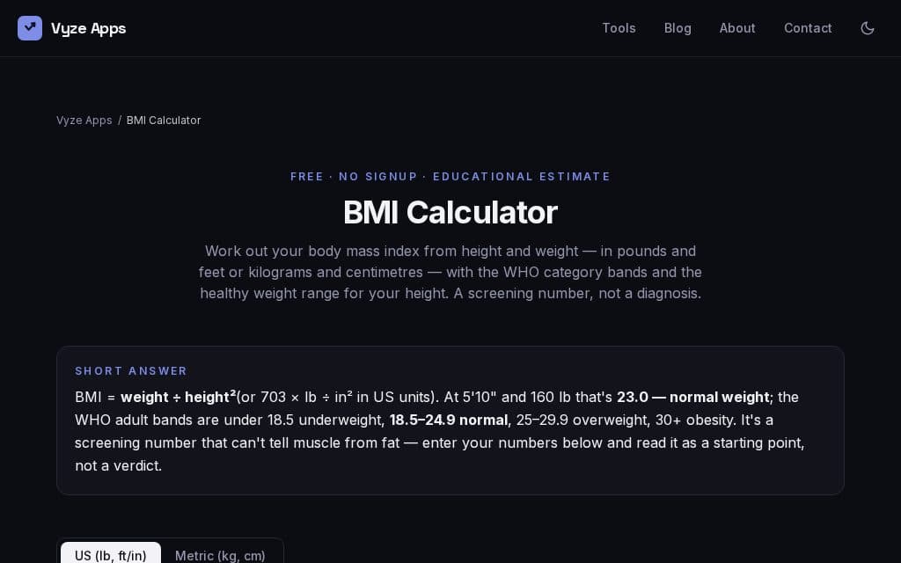Click the bold 23.0 — normal weight text
901x563 pixels.
click(x=692, y=397)
